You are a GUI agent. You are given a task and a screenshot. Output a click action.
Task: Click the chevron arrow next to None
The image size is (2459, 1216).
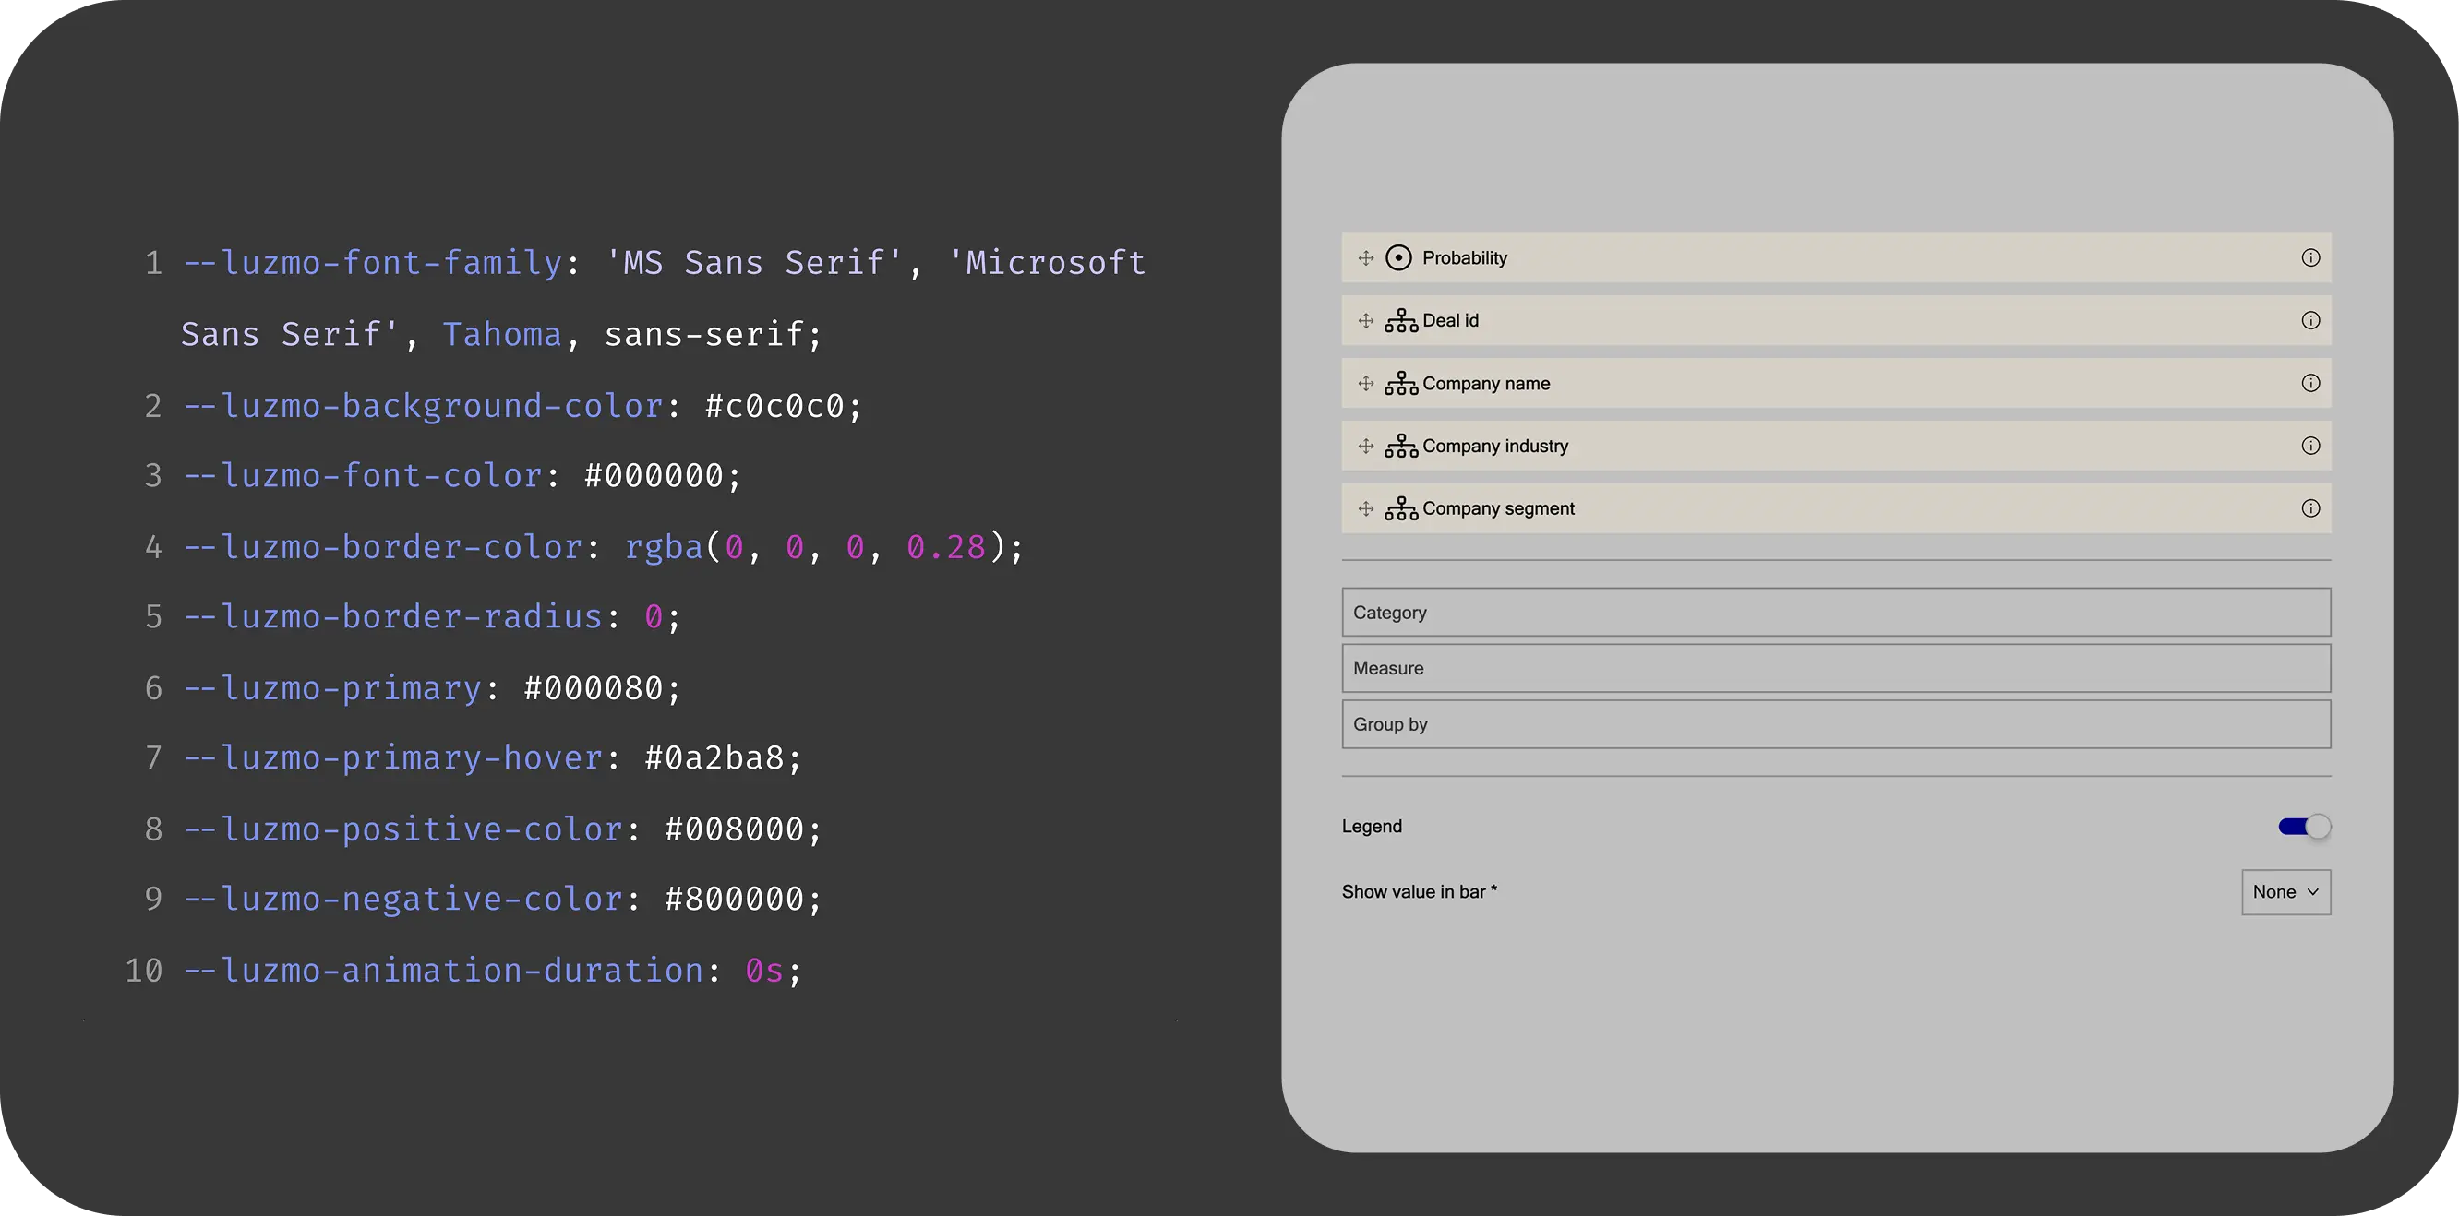point(2313,892)
